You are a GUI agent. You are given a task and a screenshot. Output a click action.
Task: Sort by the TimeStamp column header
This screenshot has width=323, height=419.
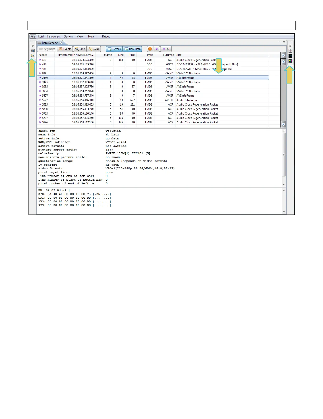click(75, 55)
